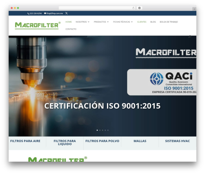
Task: Select first slider dot
Action: click(x=97, y=130)
